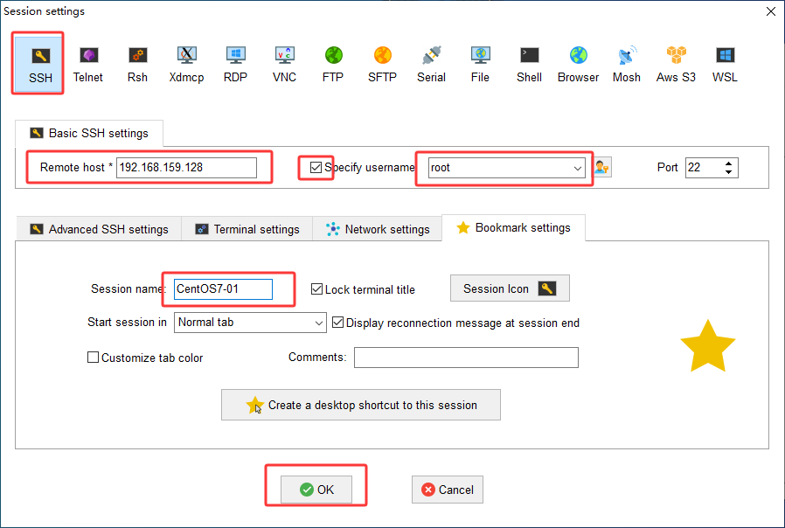Click the Comments text field
The height and width of the screenshot is (528, 785).
point(466,358)
